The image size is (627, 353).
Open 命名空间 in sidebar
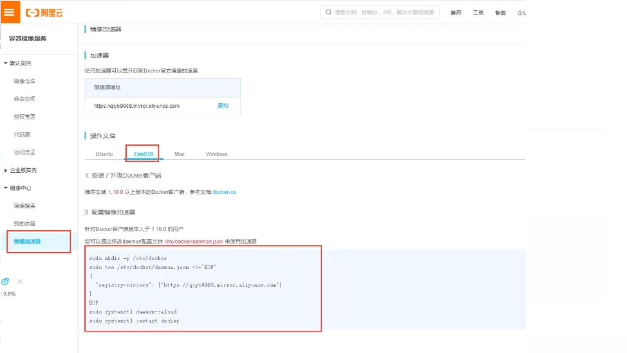[x=25, y=99]
